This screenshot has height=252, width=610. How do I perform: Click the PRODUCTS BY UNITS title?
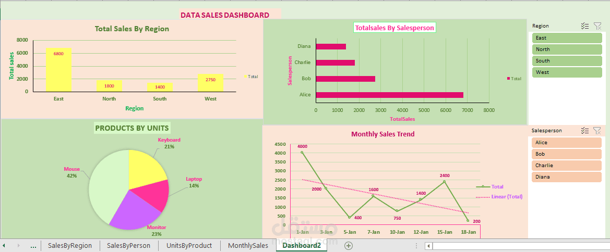click(x=133, y=128)
